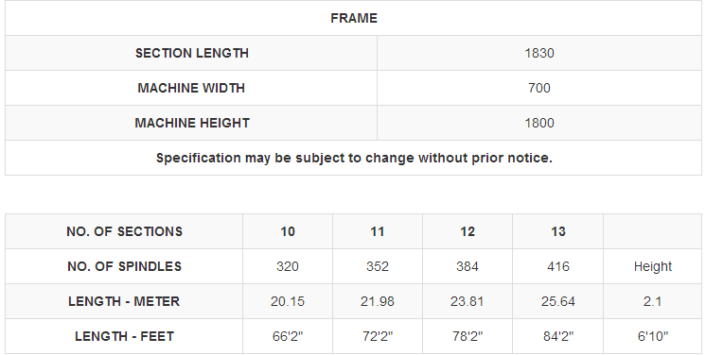Click the machine width value 700

tap(538, 88)
